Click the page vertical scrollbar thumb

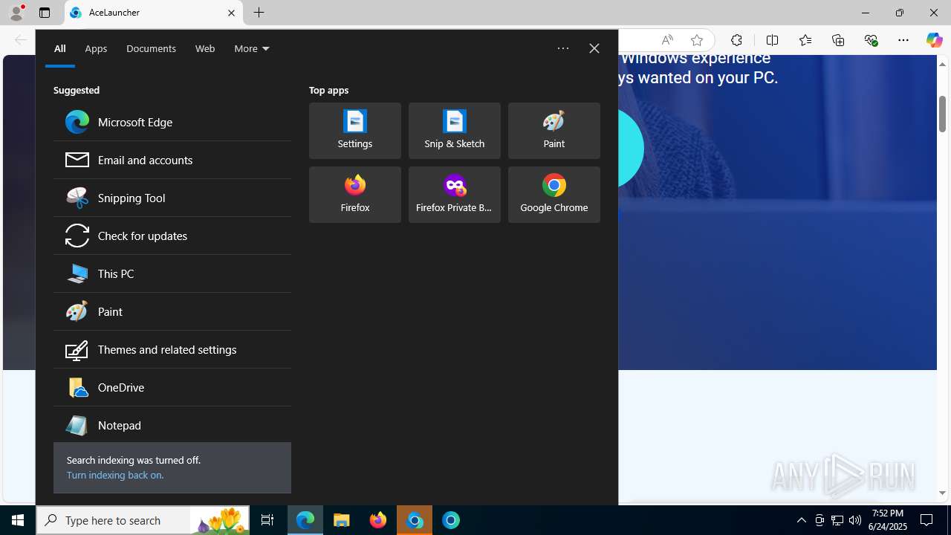click(x=942, y=114)
